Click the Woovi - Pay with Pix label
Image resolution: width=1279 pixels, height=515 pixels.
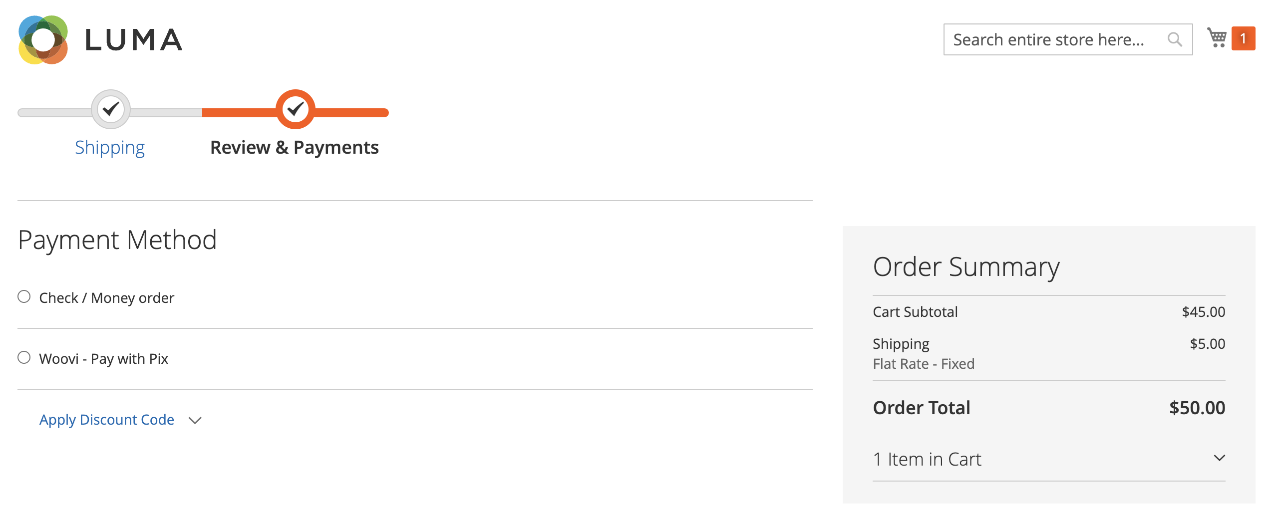[x=103, y=359]
